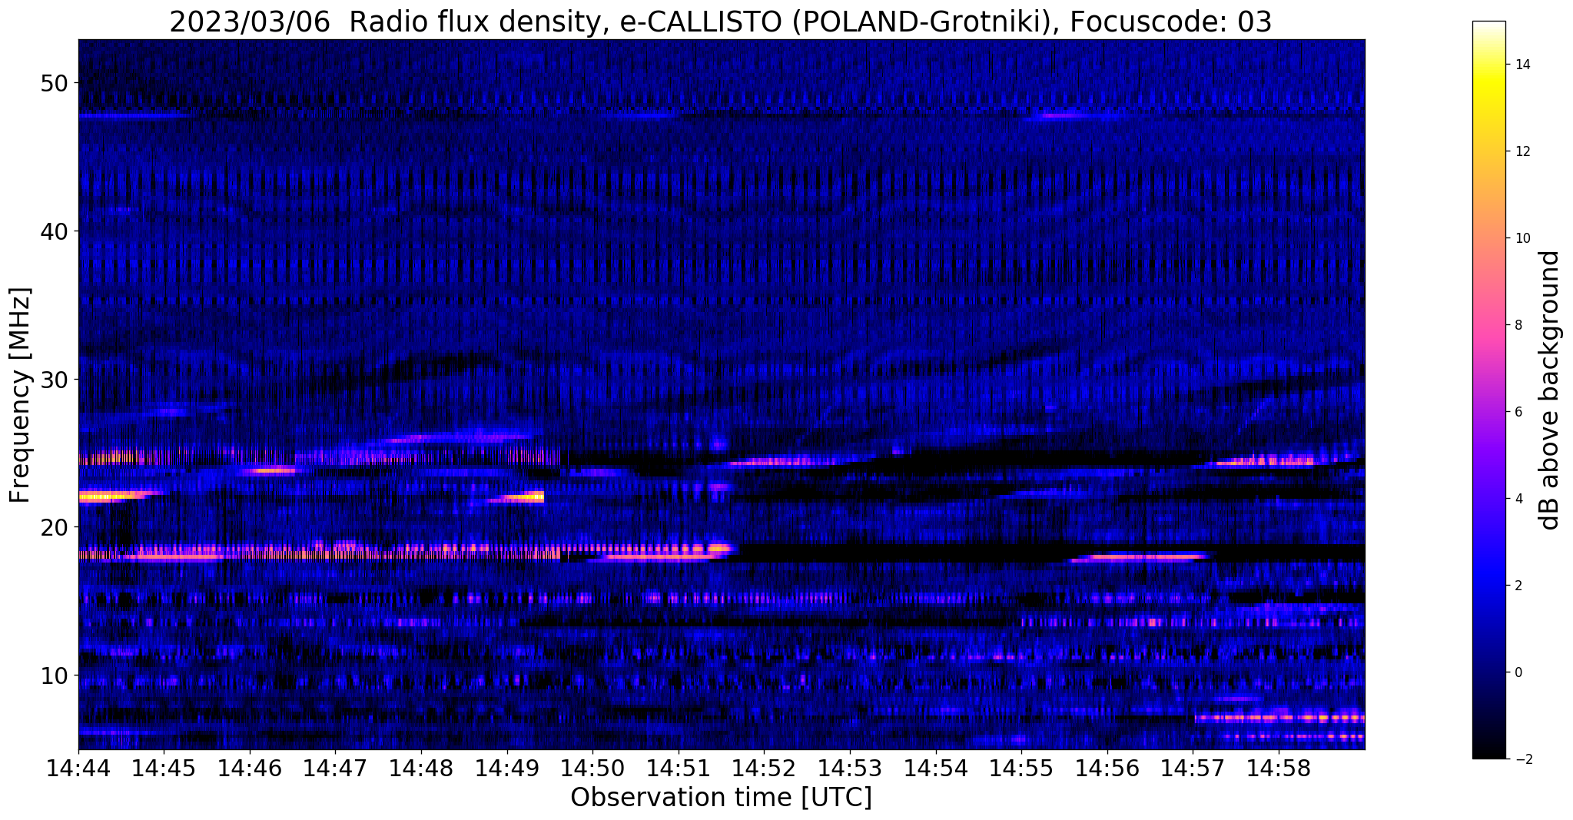Click the 20 MHz frequency tick label
The image size is (1573, 820).
point(53,527)
